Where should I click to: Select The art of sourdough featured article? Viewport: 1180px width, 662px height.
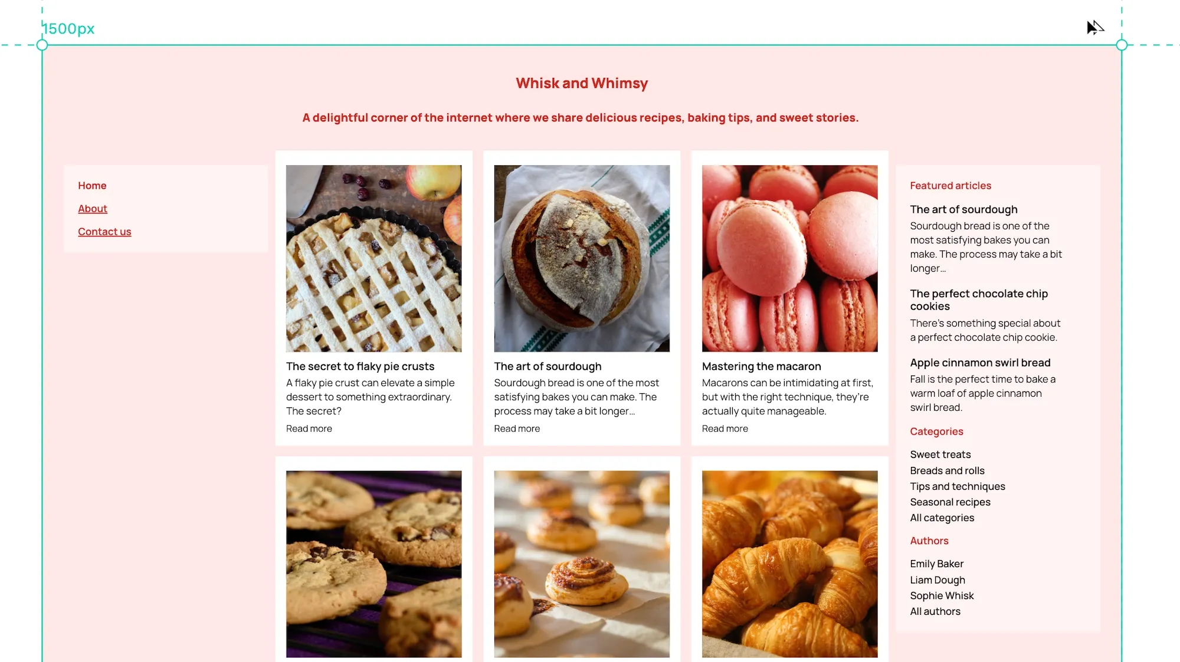963,209
